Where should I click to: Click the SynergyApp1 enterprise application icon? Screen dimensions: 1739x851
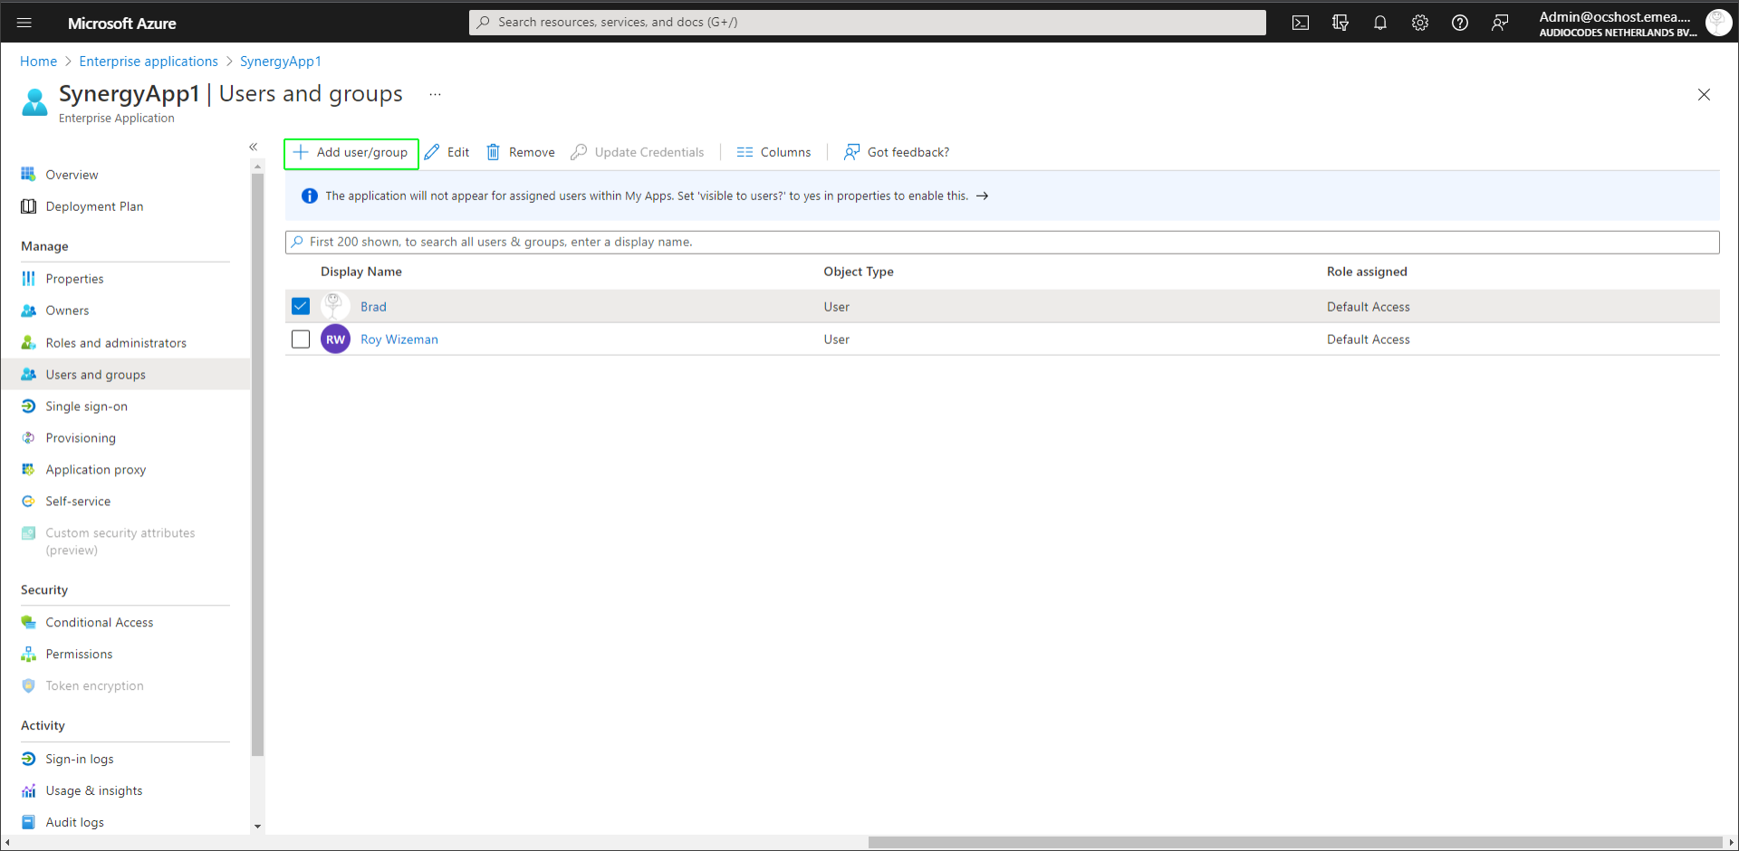pyautogui.click(x=34, y=102)
